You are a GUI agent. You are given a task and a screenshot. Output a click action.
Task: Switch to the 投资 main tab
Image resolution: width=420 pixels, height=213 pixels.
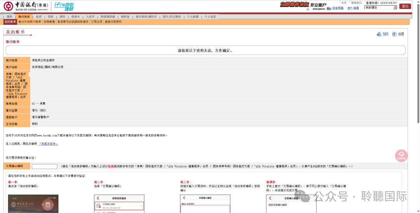pyautogui.click(x=38, y=17)
